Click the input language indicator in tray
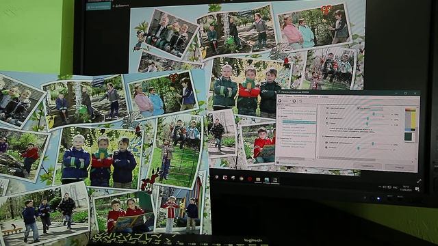 (x=395, y=187)
